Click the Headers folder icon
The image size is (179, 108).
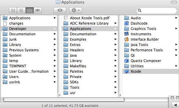click(66, 50)
